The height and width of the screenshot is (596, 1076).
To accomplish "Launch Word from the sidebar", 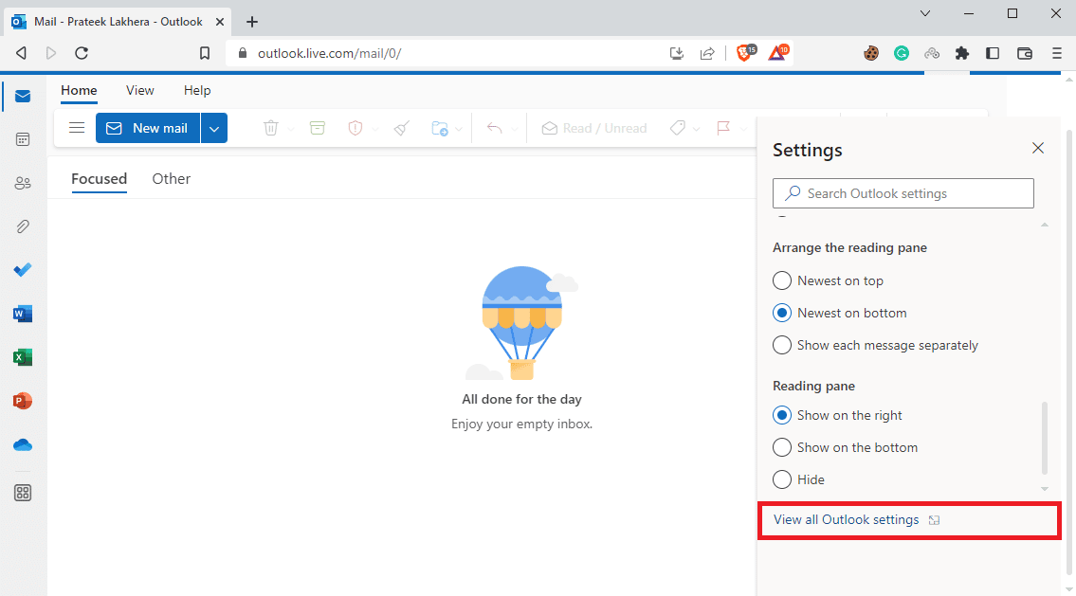I will pyautogui.click(x=23, y=314).
